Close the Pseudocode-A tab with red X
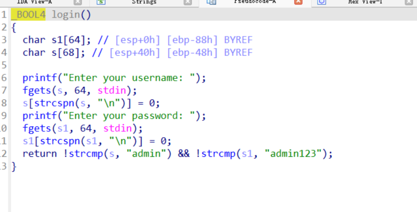Viewport: 417px width, 212px height. coord(298,2)
